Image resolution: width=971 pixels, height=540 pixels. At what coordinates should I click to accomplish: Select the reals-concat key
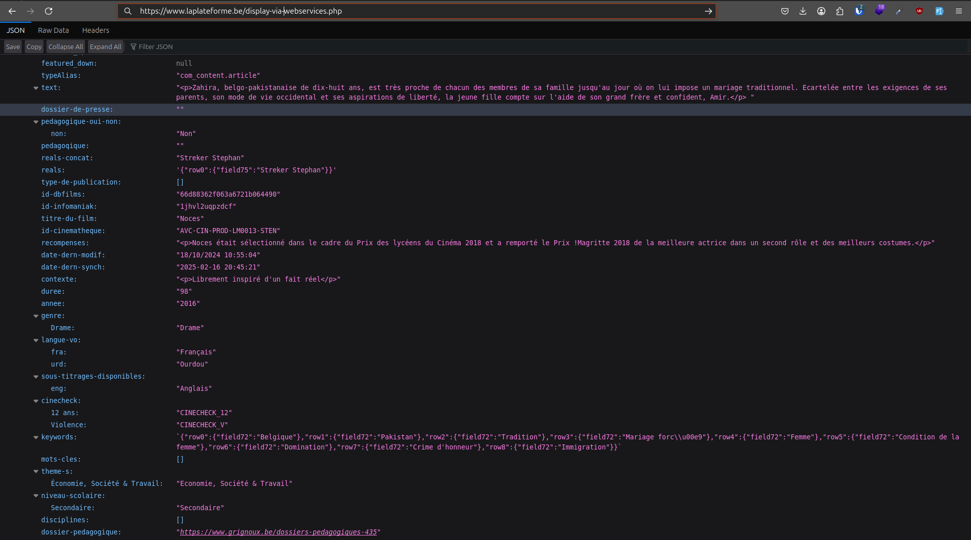(x=67, y=158)
